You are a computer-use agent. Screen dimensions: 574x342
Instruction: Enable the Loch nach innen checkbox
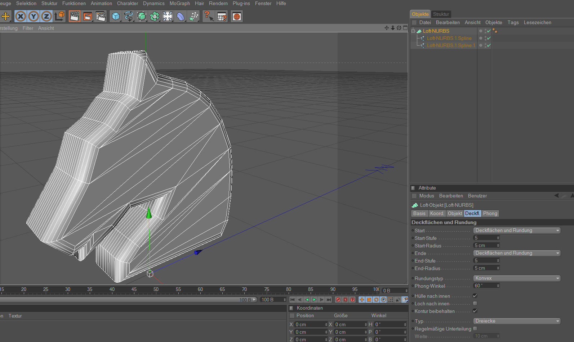(x=475, y=304)
